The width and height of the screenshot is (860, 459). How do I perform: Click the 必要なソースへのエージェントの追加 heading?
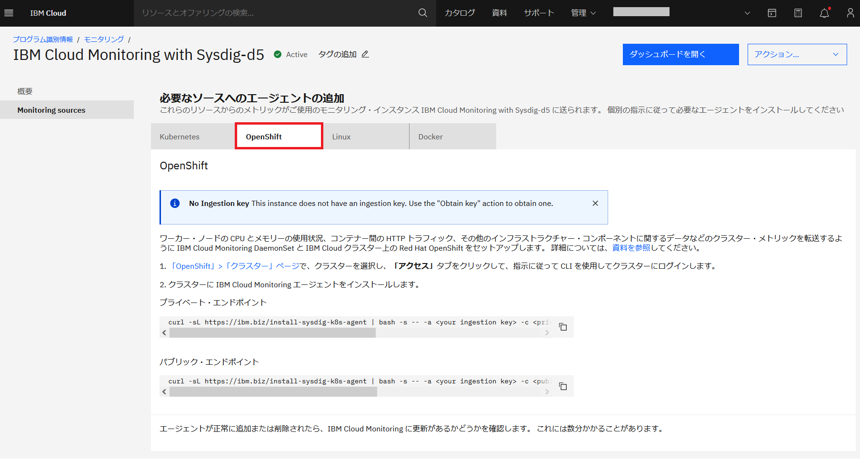(x=252, y=98)
